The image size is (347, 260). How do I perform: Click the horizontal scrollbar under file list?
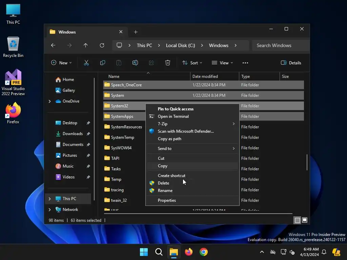coord(198,214)
